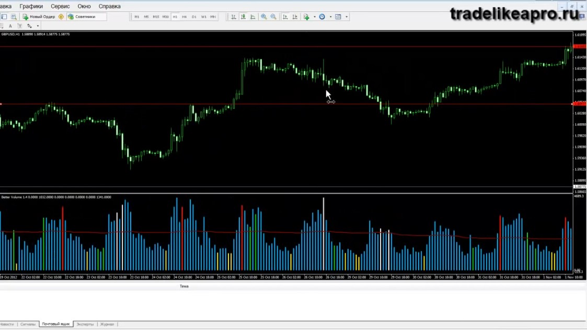Open the Графики menu
Image resolution: width=587 pixels, height=330 pixels.
pyautogui.click(x=31, y=6)
